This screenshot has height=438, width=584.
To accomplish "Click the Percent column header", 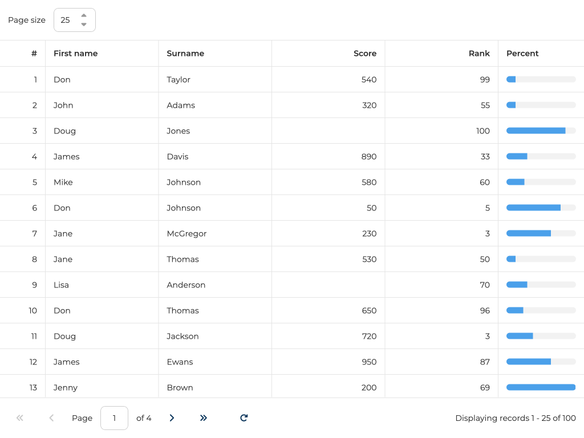I will pyautogui.click(x=522, y=54).
